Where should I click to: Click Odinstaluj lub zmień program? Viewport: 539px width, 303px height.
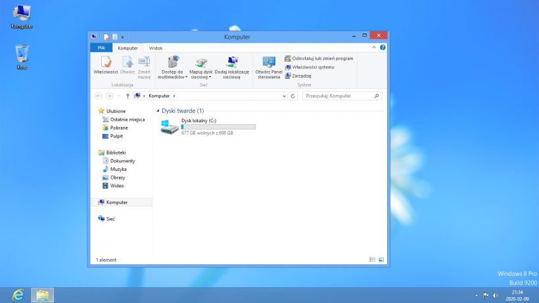coord(322,58)
